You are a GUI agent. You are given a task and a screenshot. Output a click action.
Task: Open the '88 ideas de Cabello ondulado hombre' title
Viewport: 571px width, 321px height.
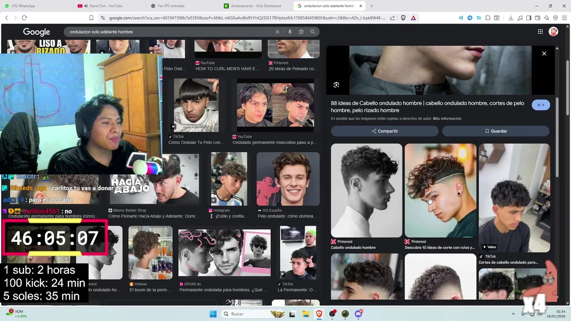coord(427,107)
